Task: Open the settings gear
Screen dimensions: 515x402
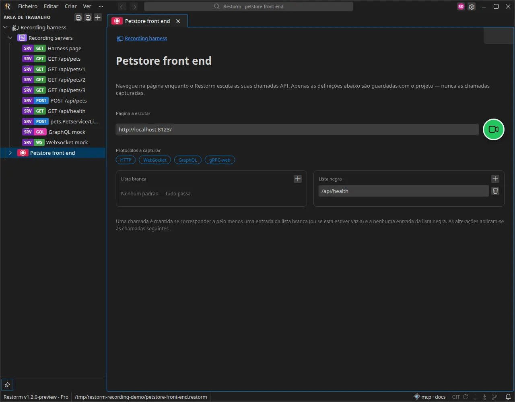Action: (472, 6)
